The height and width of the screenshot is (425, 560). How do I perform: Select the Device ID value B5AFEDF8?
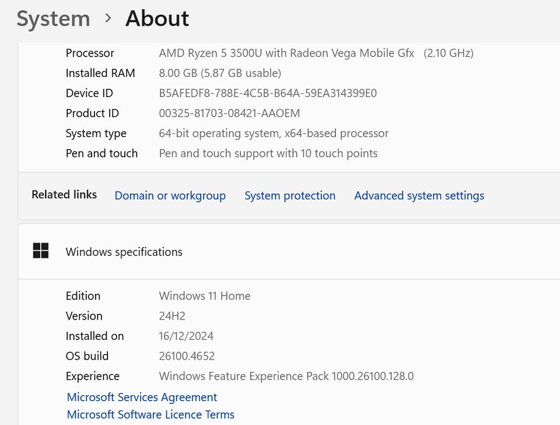[x=268, y=93]
